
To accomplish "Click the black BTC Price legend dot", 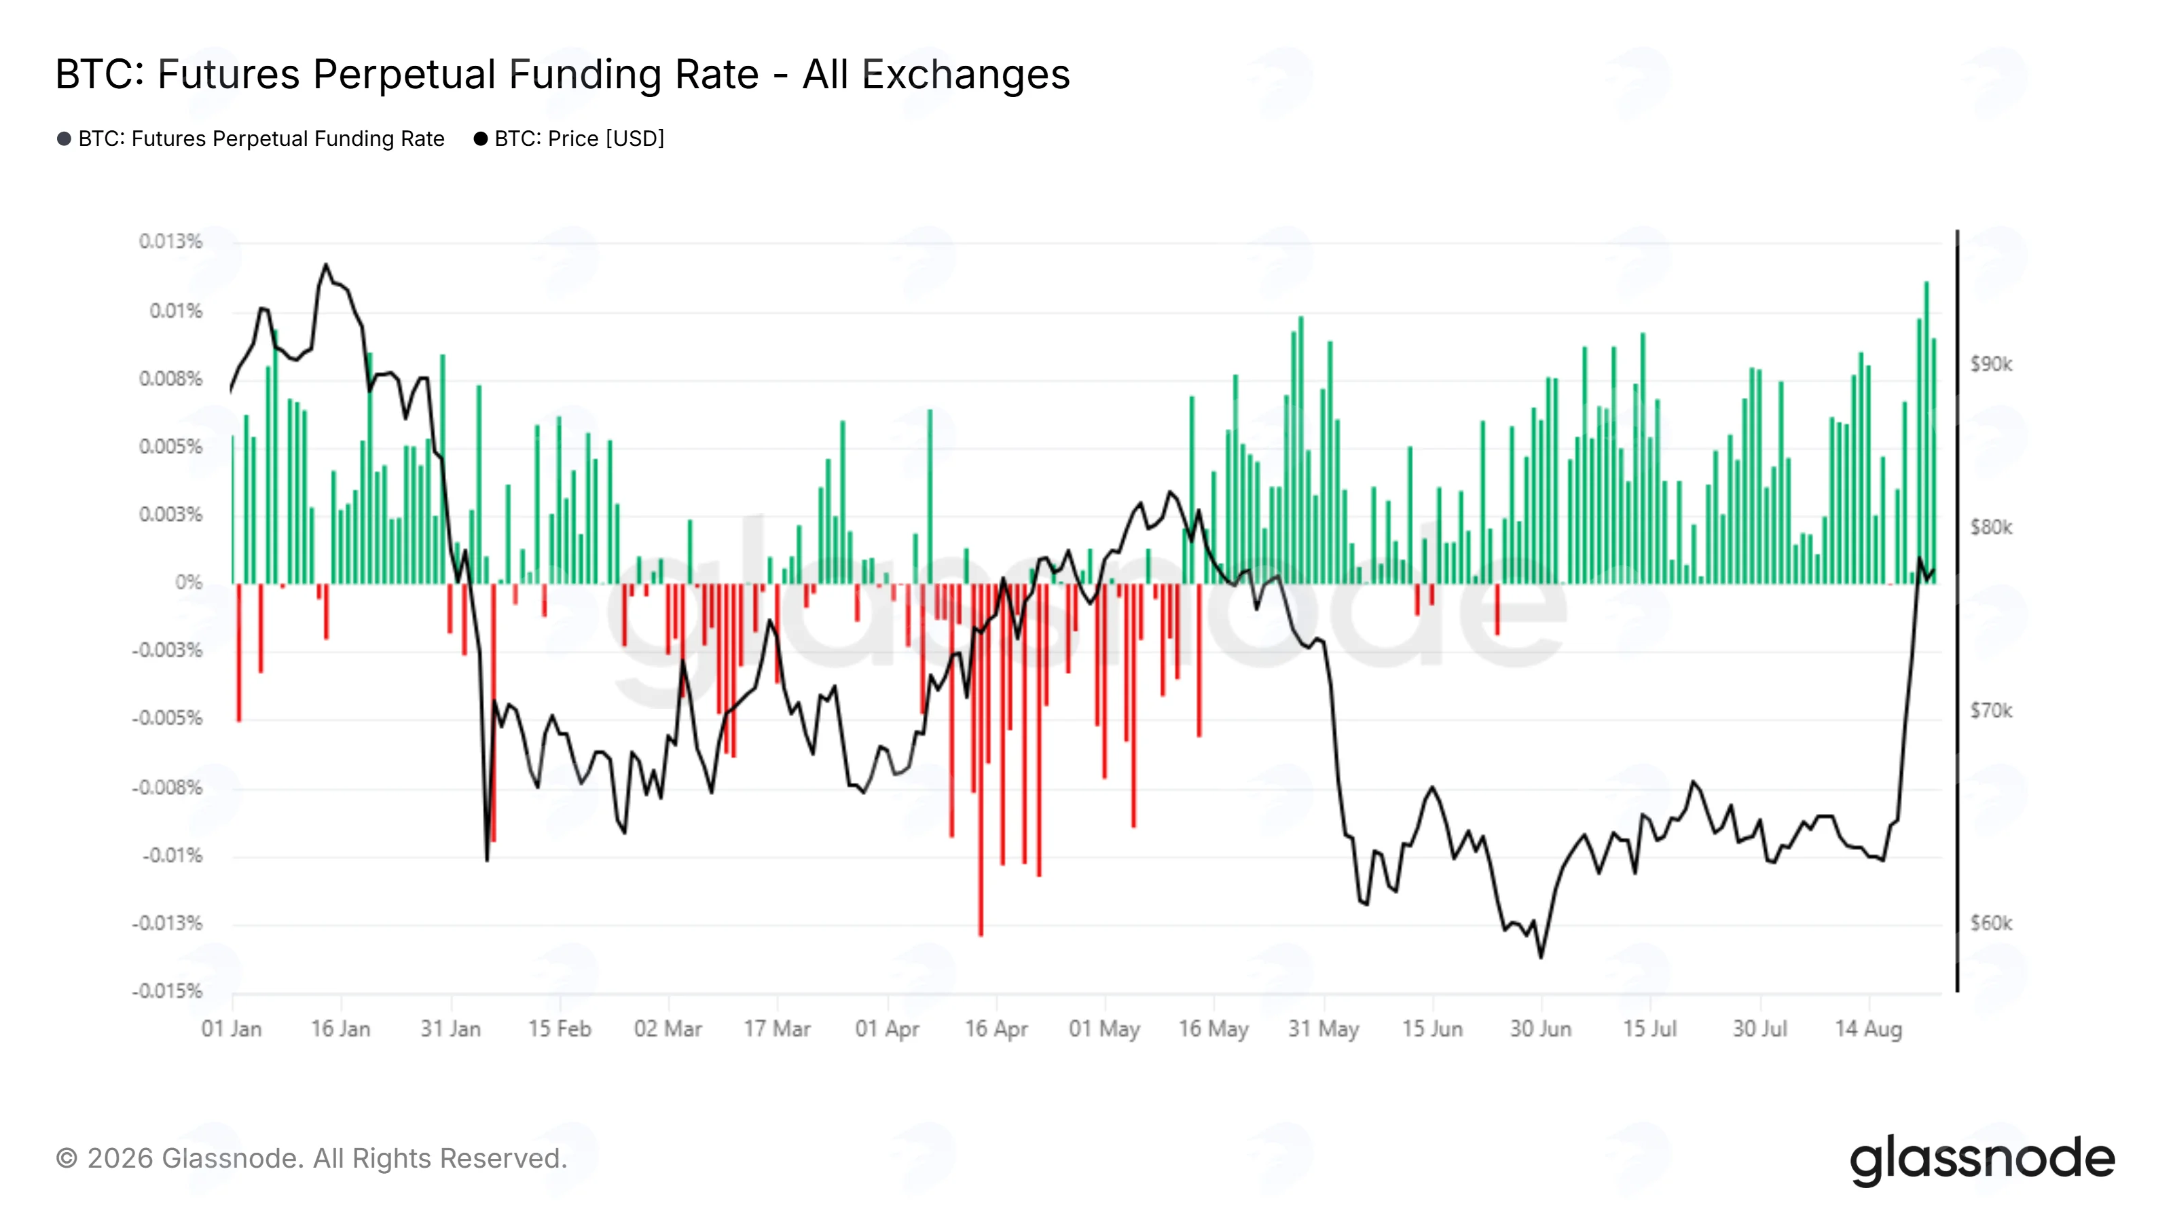I will [481, 139].
